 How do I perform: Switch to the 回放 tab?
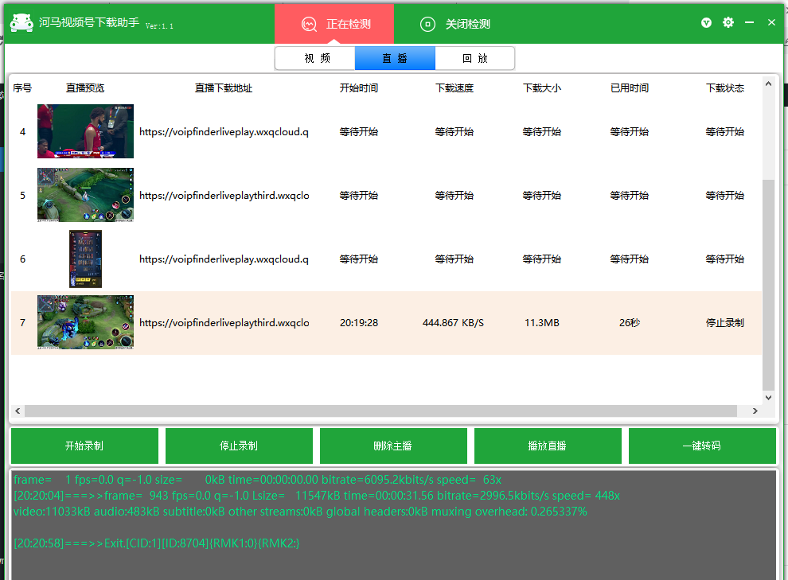(x=474, y=58)
